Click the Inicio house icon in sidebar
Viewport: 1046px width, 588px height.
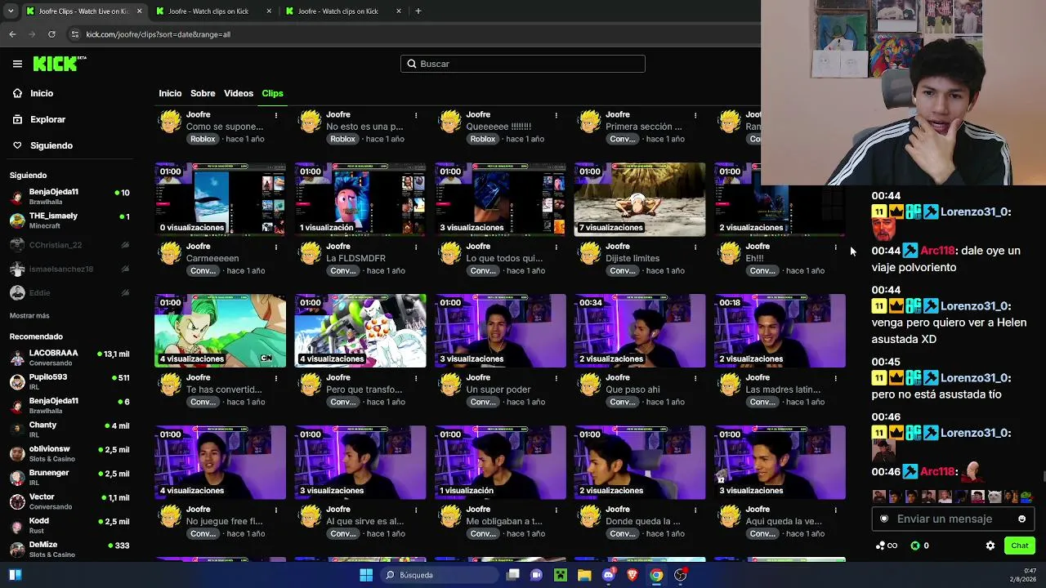coord(17,93)
